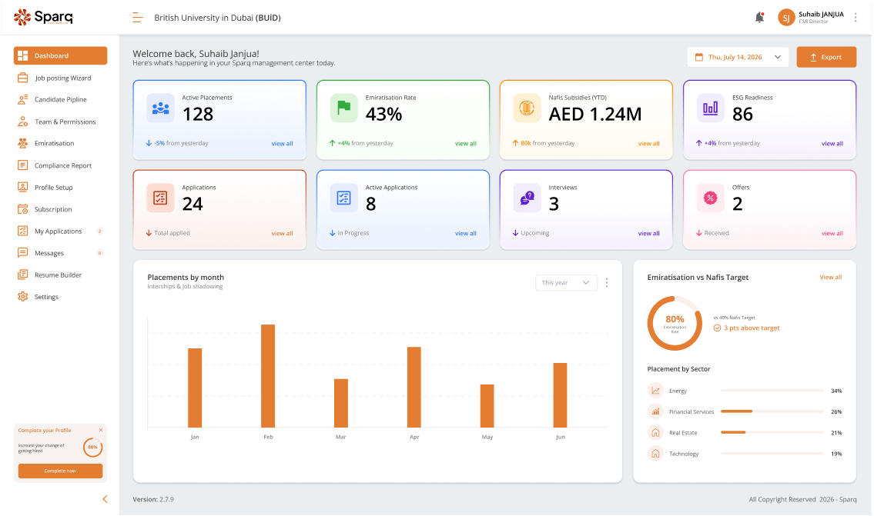Click the '3 pts above target' text

752,328
